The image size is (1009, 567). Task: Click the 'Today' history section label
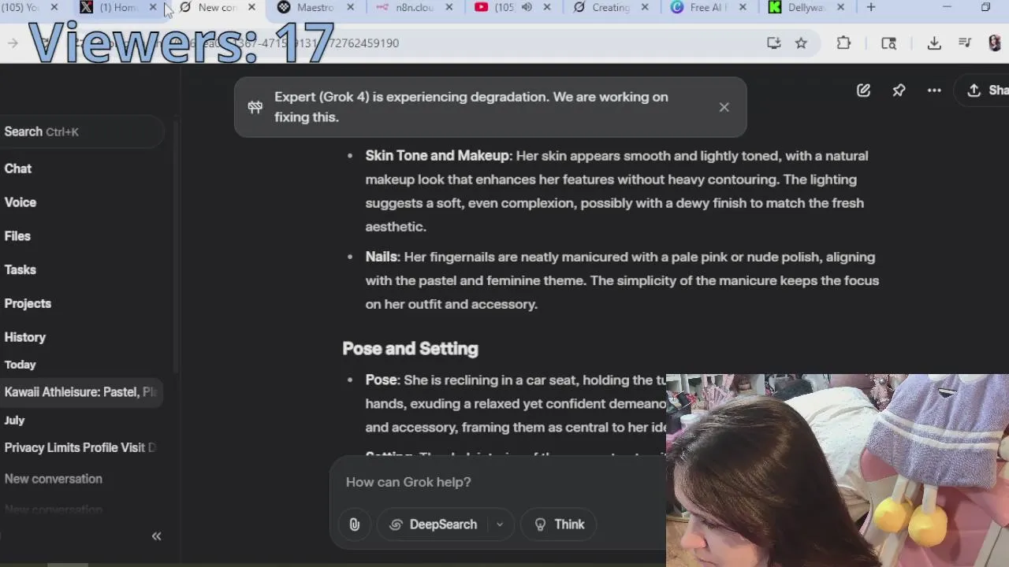tap(20, 365)
